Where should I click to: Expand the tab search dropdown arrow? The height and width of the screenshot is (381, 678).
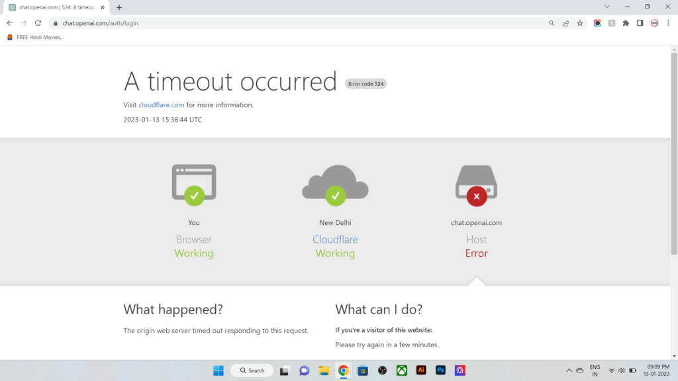pyautogui.click(x=607, y=7)
